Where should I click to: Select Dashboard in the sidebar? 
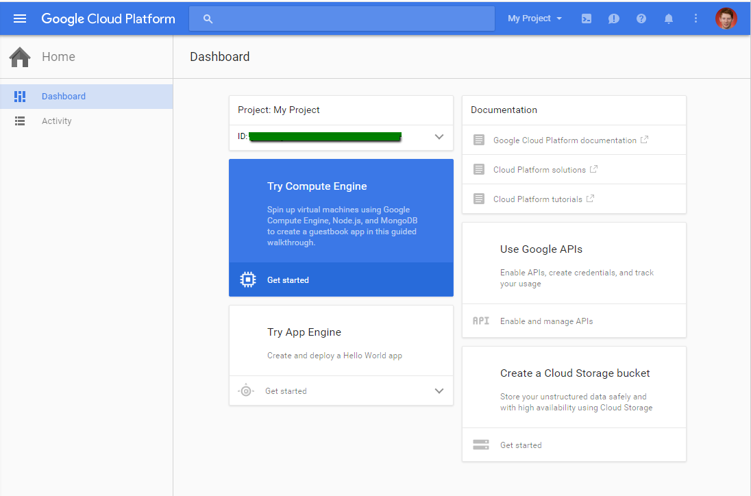coord(64,97)
